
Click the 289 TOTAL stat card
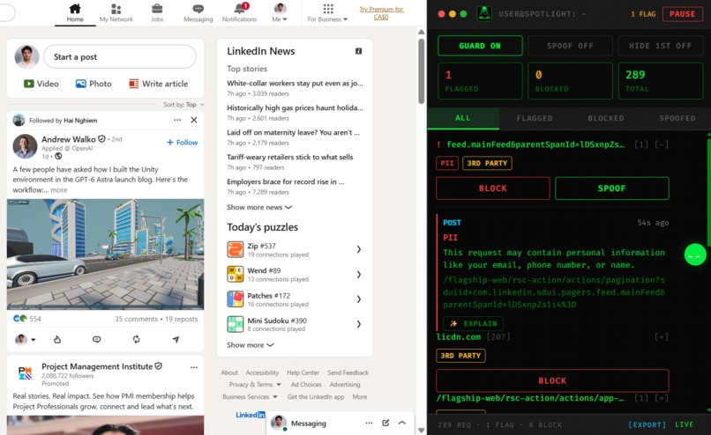click(x=660, y=81)
